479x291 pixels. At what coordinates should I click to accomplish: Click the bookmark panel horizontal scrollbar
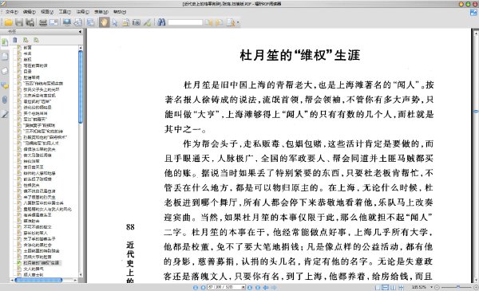click(x=38, y=280)
